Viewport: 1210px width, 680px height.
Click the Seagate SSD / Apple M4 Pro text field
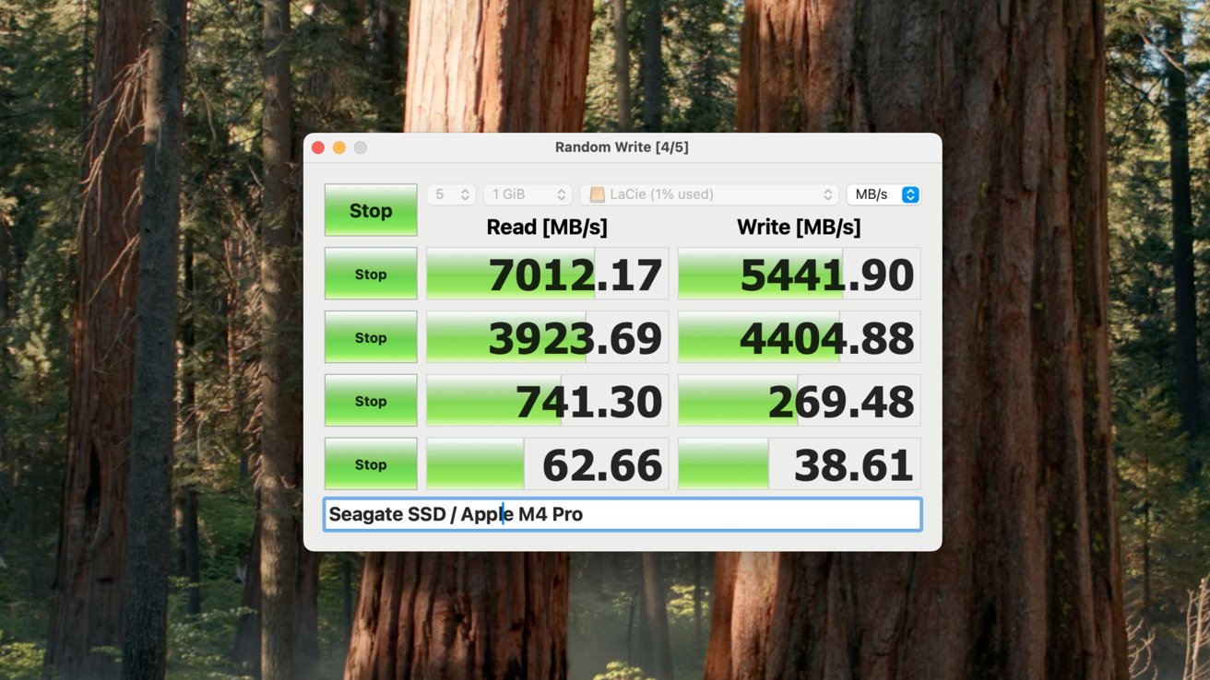coord(623,514)
